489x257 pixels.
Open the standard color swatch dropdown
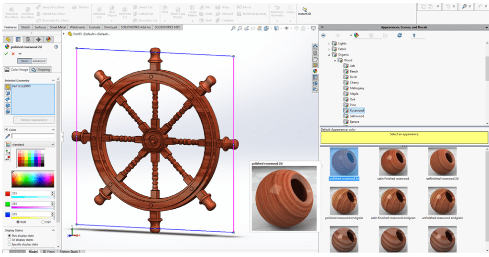click(x=33, y=144)
